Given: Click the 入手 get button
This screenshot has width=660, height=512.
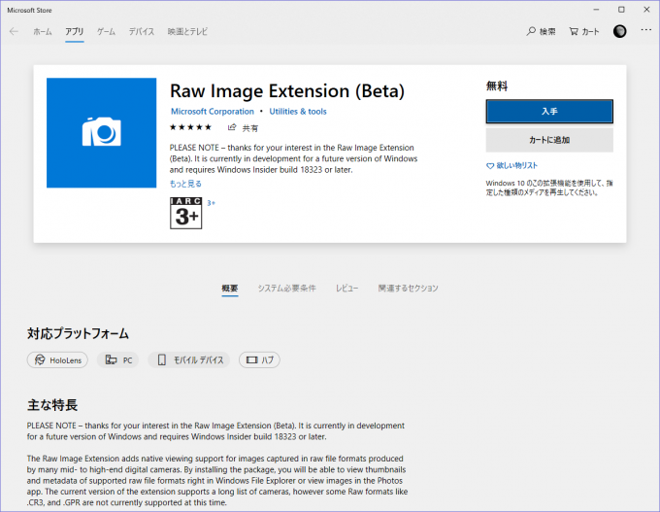Looking at the screenshot, I should 549,112.
